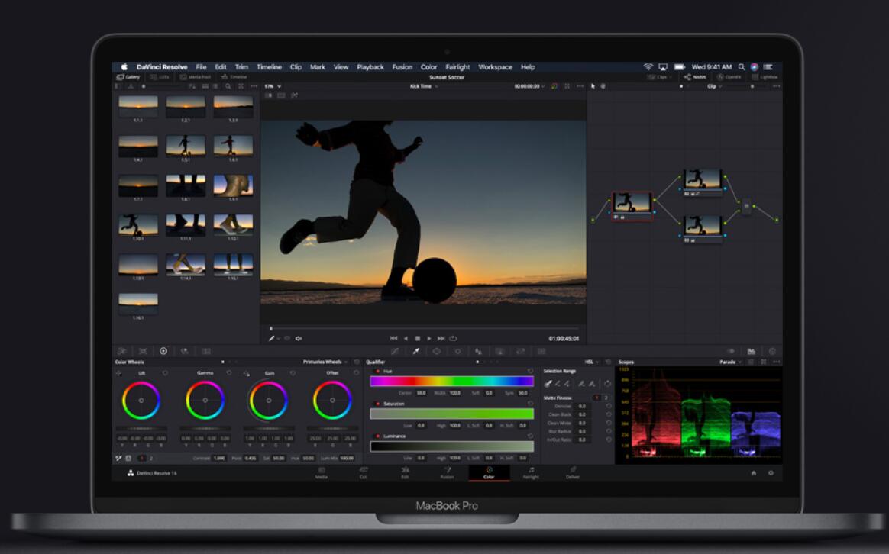
Task: Open the Parade scope type dropdown
Action: tap(730, 362)
